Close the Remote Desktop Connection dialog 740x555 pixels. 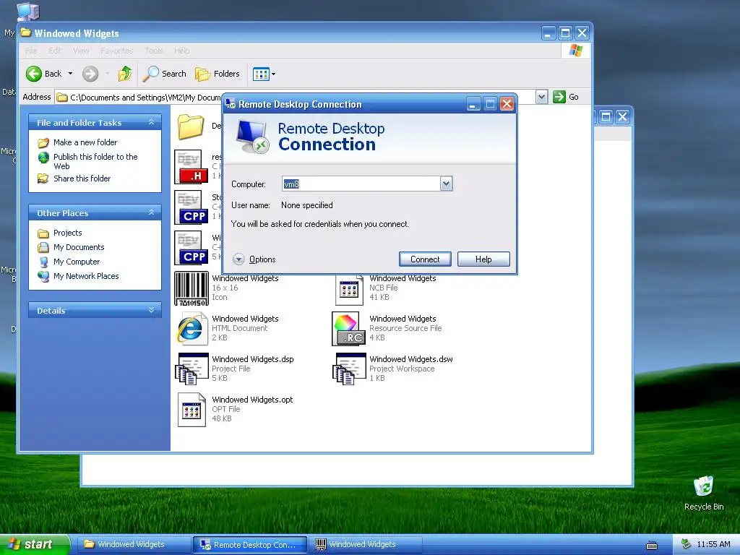[x=507, y=104]
